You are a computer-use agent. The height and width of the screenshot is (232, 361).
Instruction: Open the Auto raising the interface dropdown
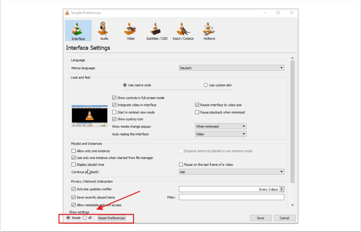click(221, 134)
